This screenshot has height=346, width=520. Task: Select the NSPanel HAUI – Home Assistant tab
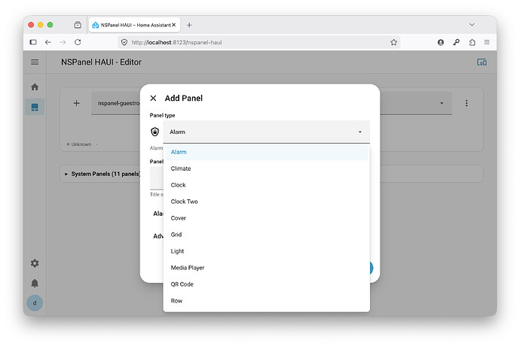tap(134, 25)
